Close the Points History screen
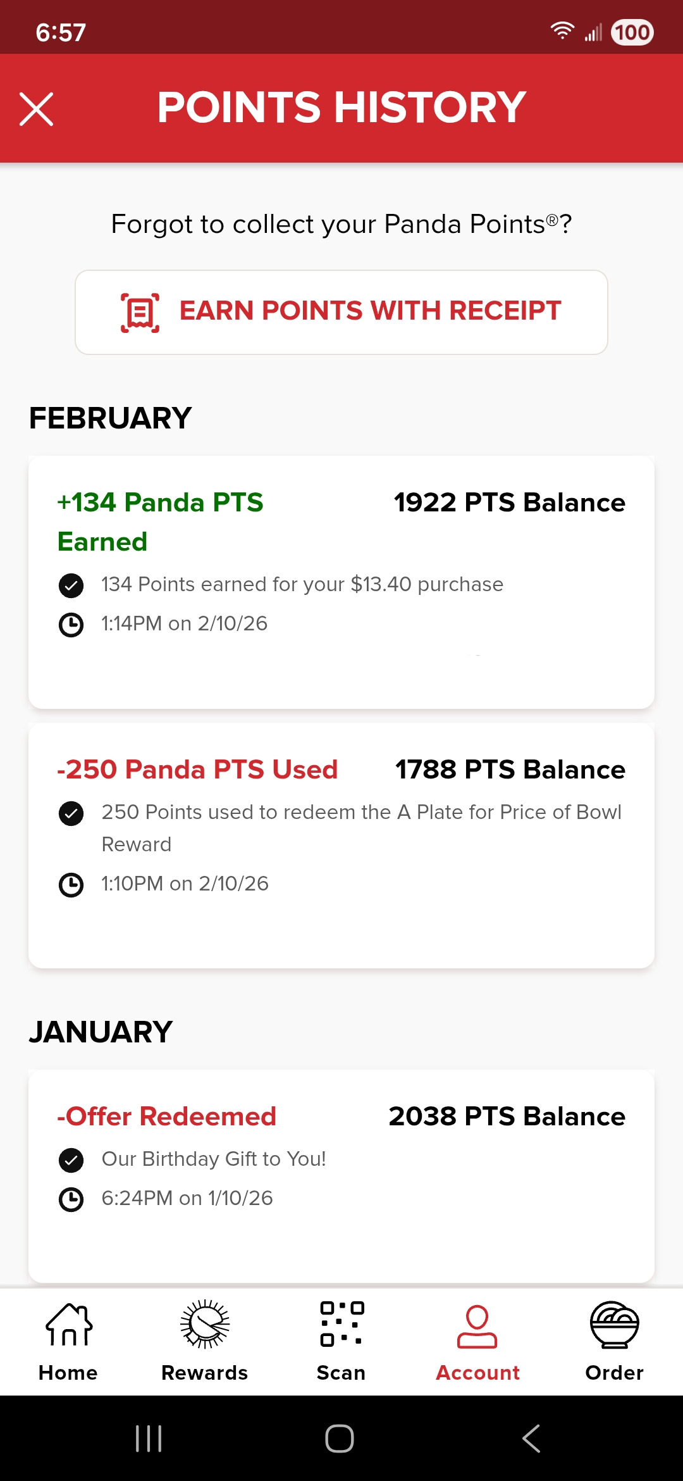Viewport: 683px width, 1481px height. tap(37, 109)
